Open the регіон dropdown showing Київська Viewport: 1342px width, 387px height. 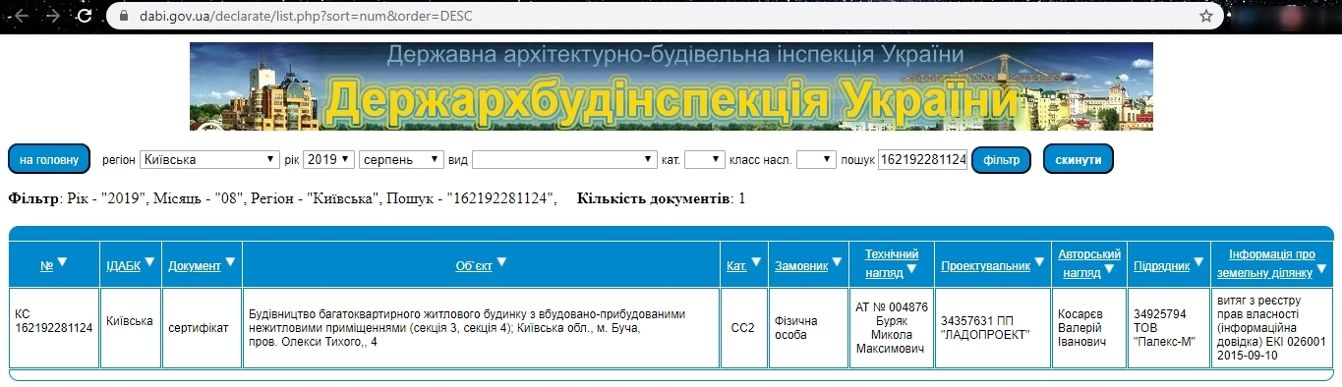[209, 159]
